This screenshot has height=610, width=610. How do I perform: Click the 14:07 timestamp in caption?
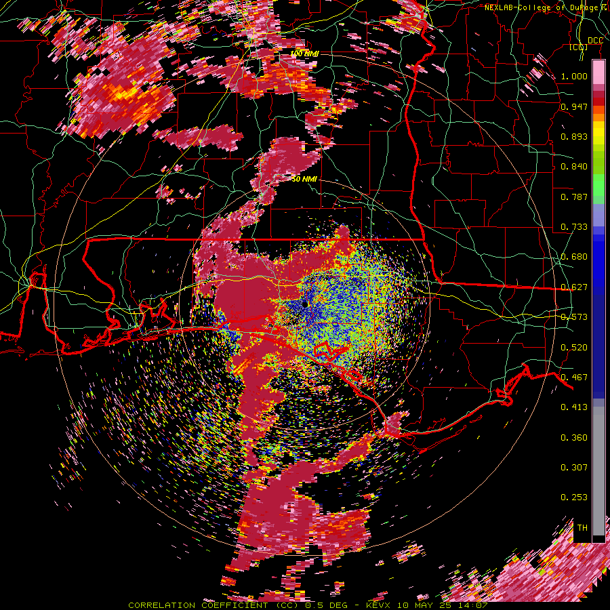[x=473, y=605]
